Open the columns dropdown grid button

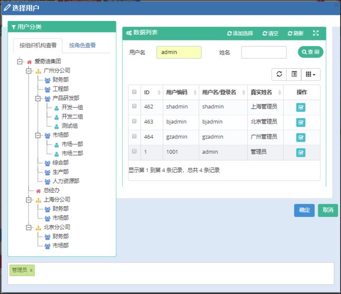pyautogui.click(x=311, y=74)
